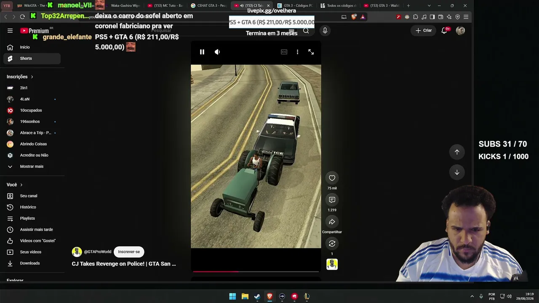Start voice search with microphone icon
The height and width of the screenshot is (303, 539).
325,31
